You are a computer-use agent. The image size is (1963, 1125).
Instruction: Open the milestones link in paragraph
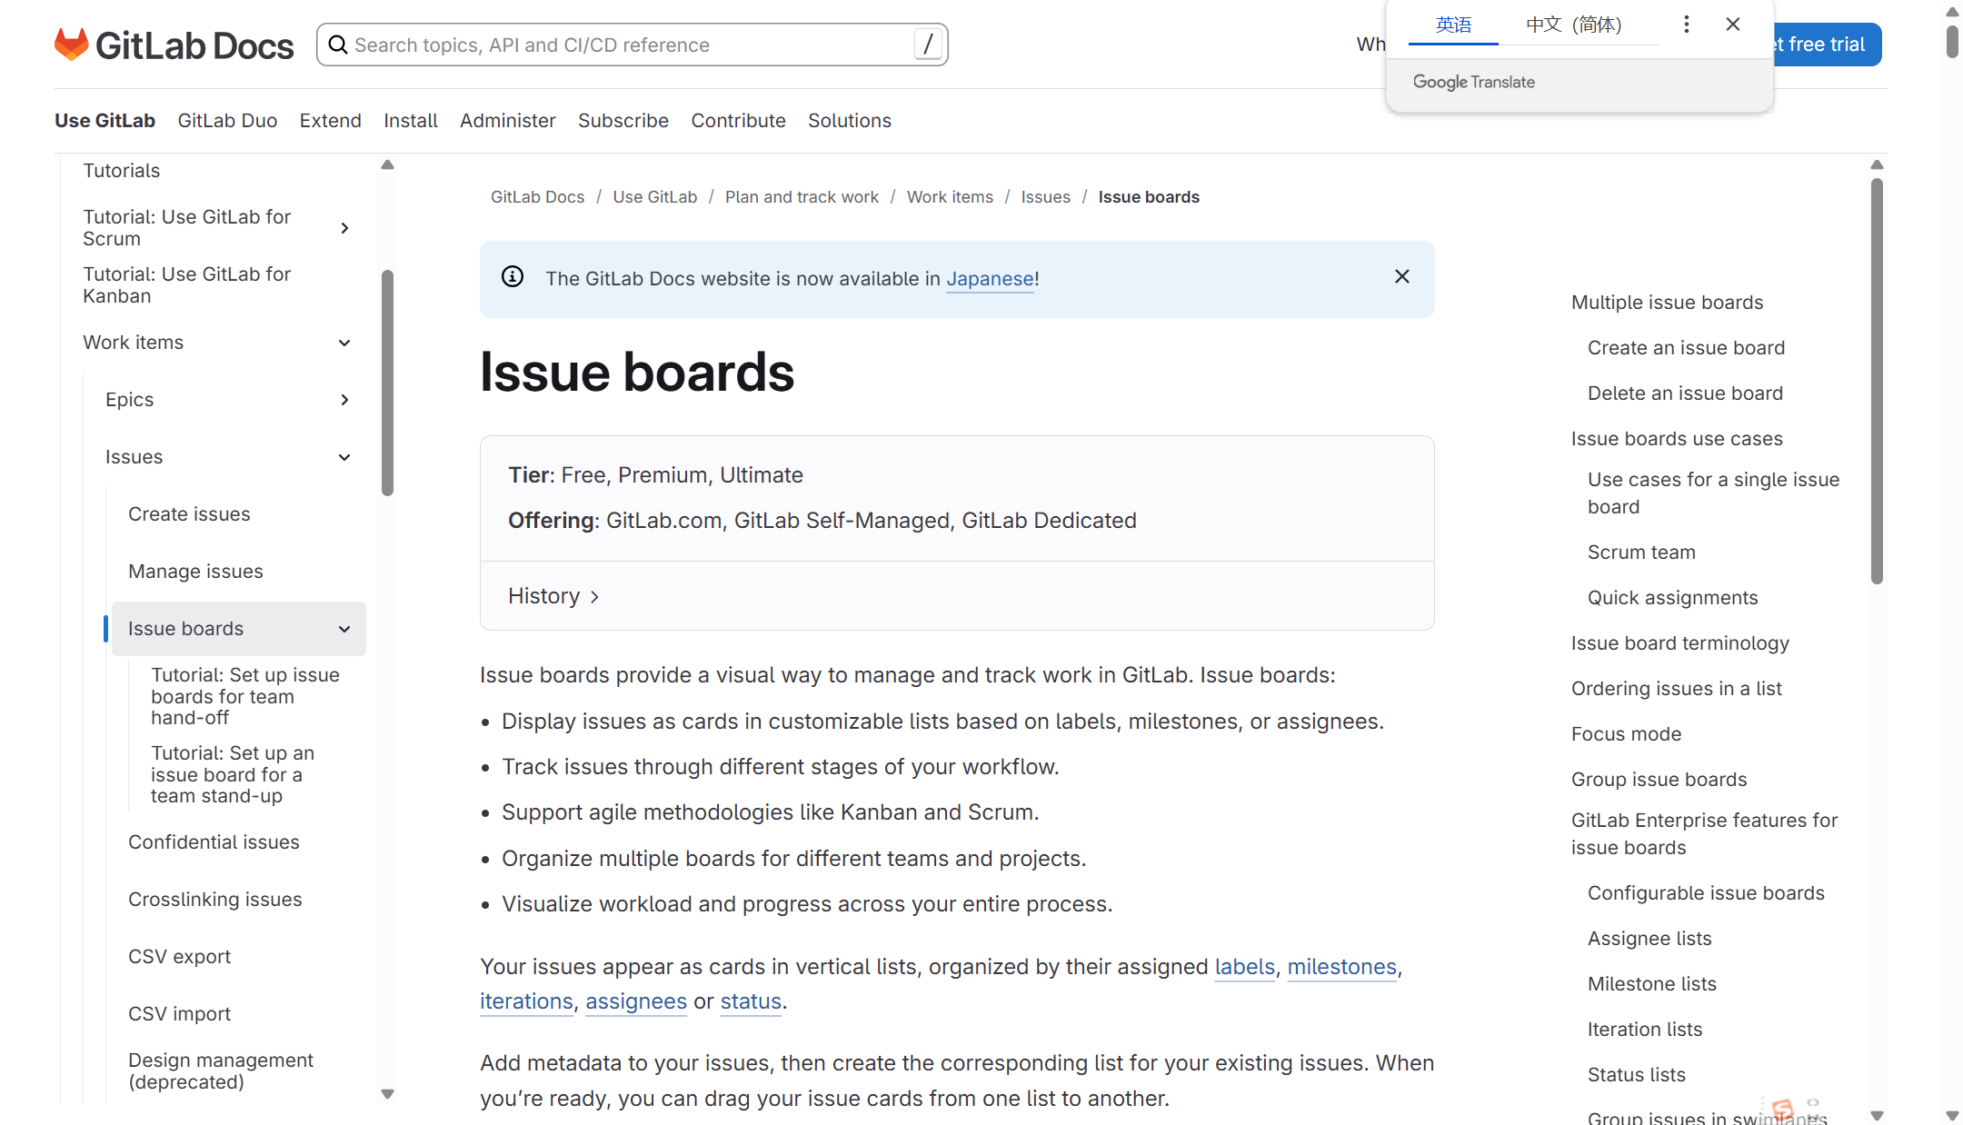(x=1341, y=967)
